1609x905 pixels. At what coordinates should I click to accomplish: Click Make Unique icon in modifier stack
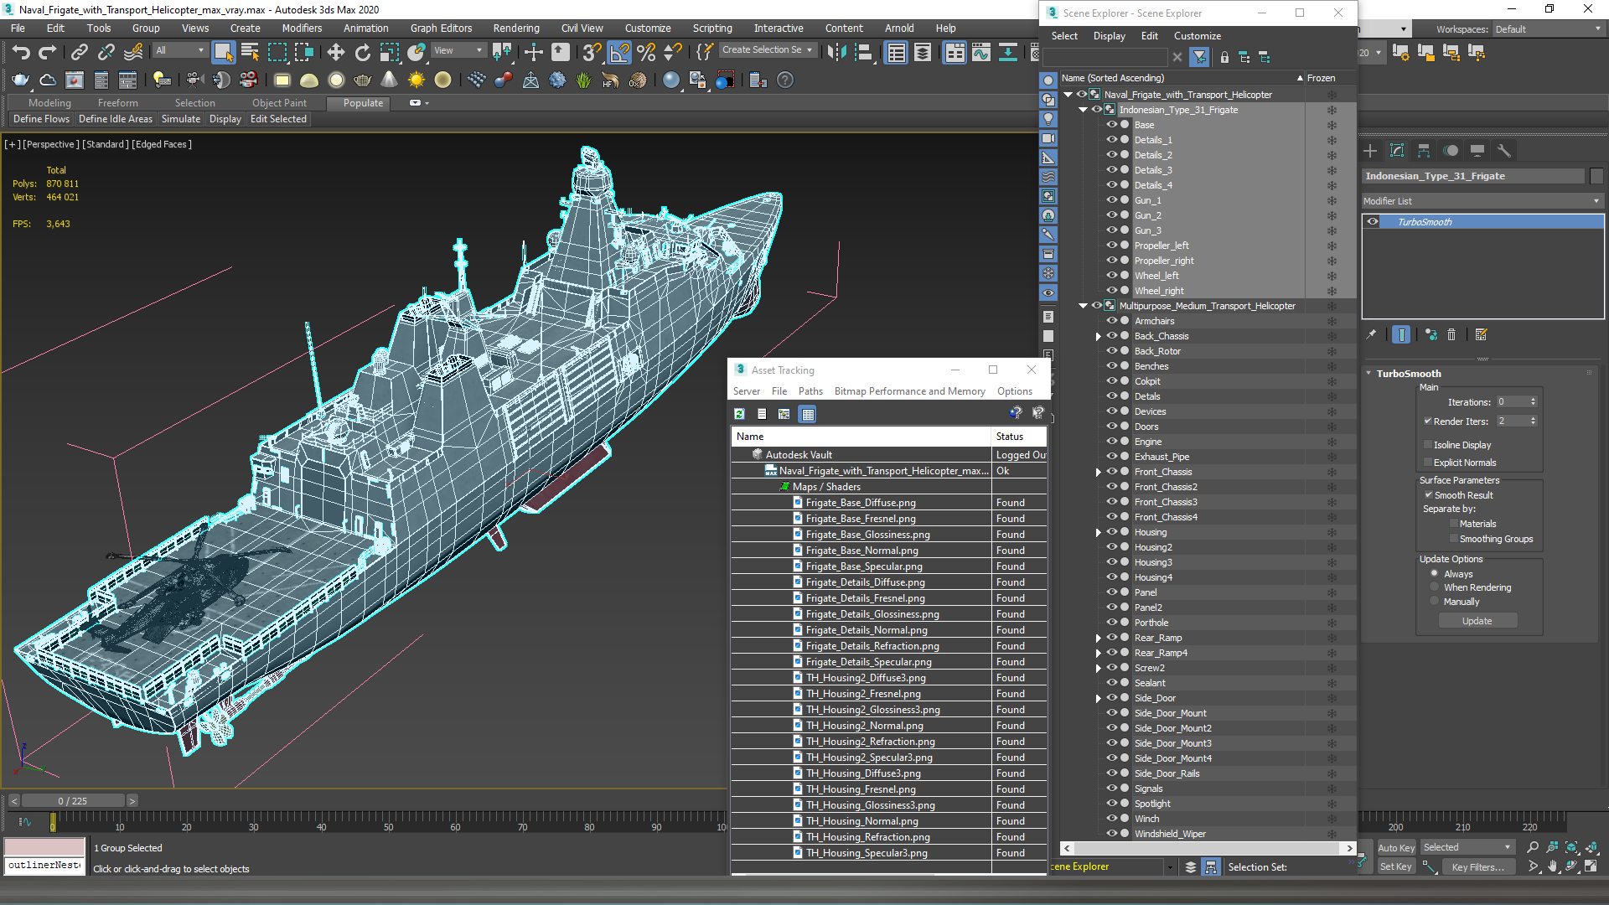pos(1431,334)
